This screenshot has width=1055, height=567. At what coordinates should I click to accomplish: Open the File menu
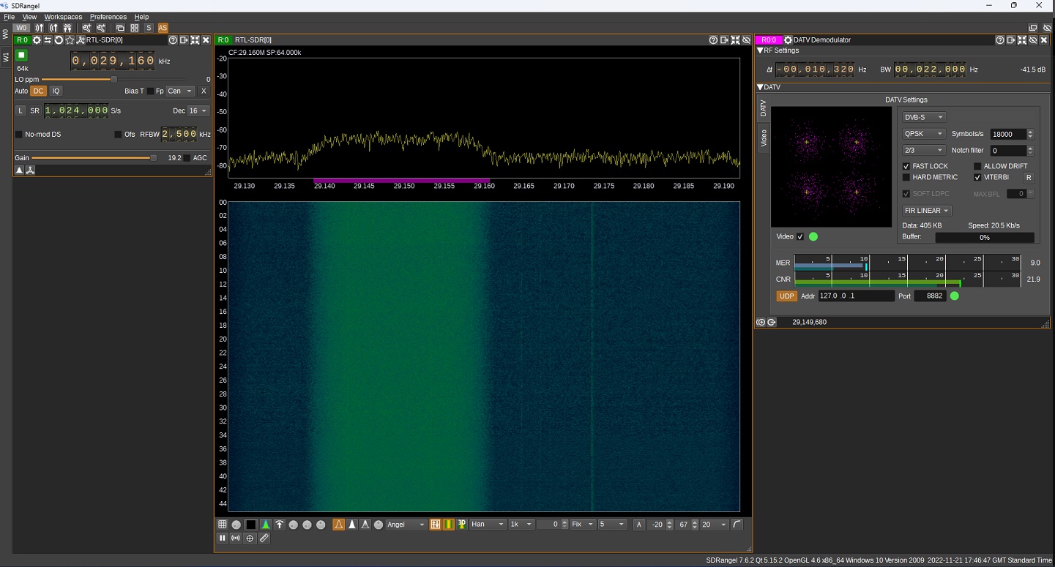tap(9, 17)
